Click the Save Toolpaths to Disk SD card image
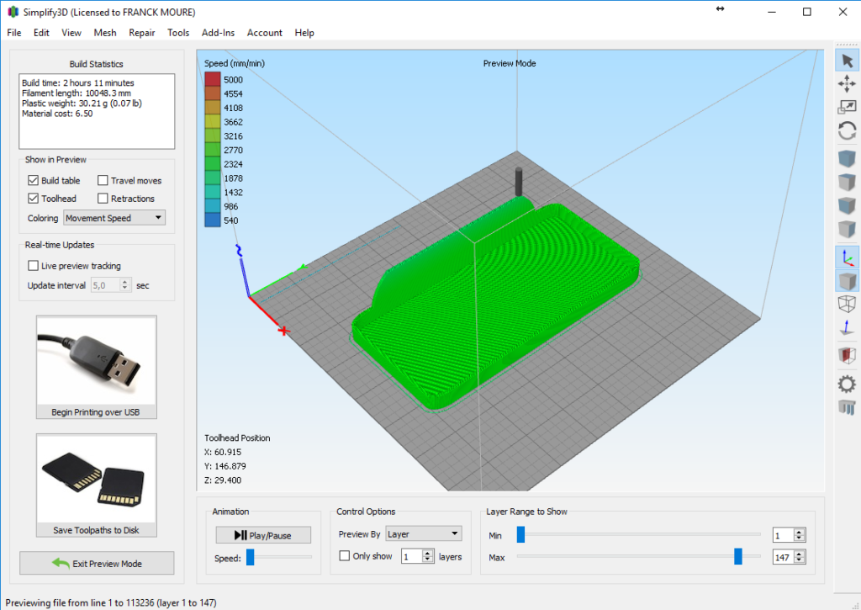This screenshot has height=610, width=861. pyautogui.click(x=96, y=480)
